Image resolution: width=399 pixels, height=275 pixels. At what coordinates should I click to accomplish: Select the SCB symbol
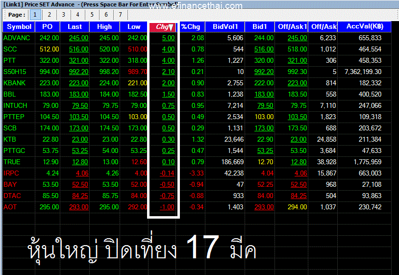(10, 128)
